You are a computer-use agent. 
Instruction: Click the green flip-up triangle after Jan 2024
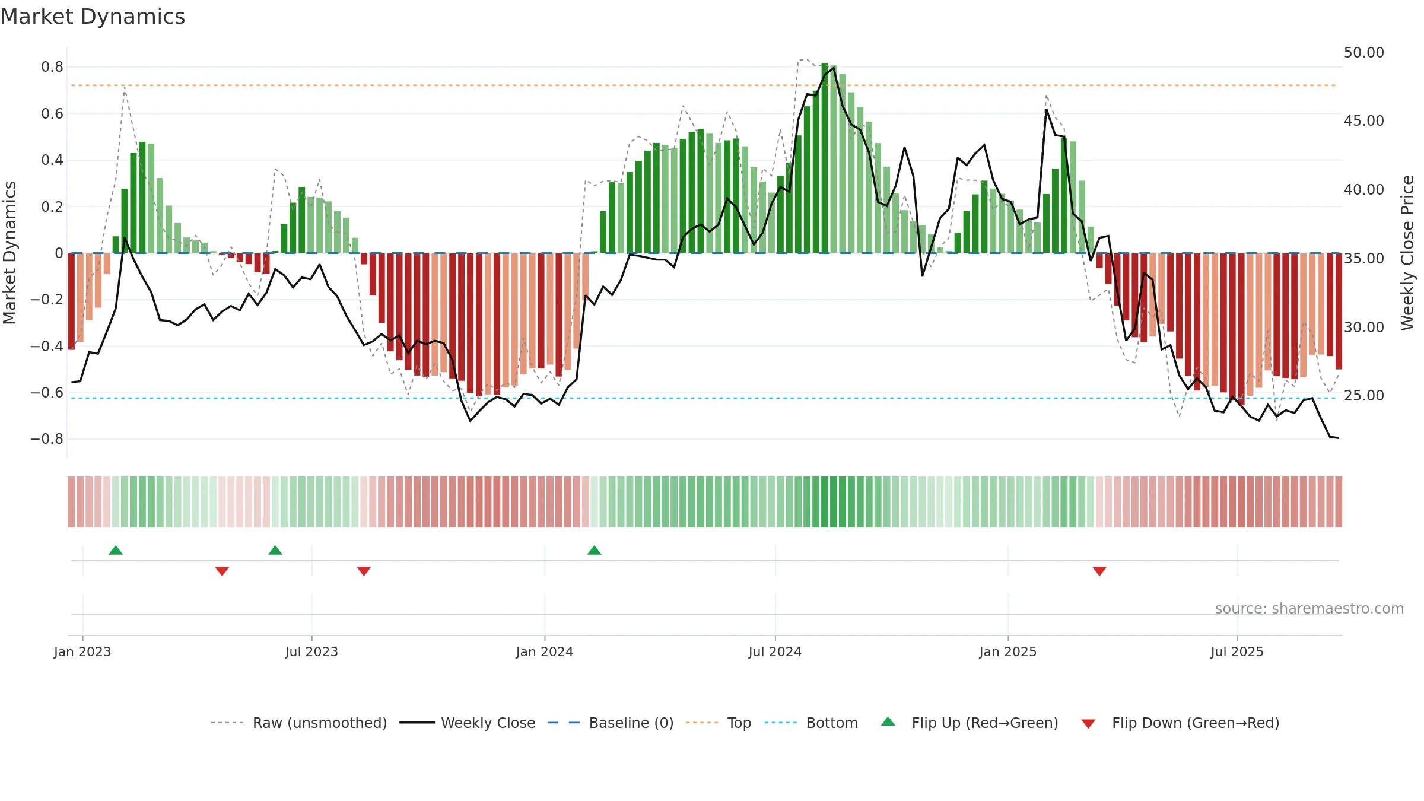(595, 551)
